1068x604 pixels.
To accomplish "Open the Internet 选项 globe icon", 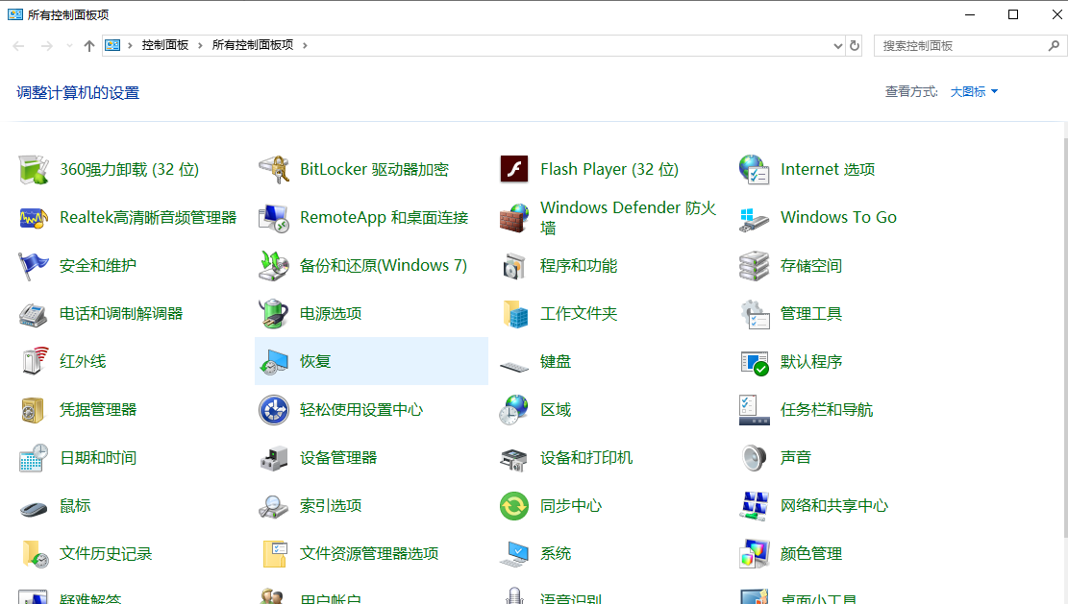I will pos(754,169).
